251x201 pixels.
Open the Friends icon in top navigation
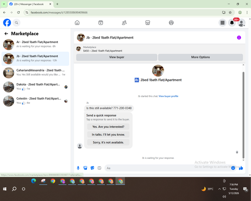(x=124, y=23)
